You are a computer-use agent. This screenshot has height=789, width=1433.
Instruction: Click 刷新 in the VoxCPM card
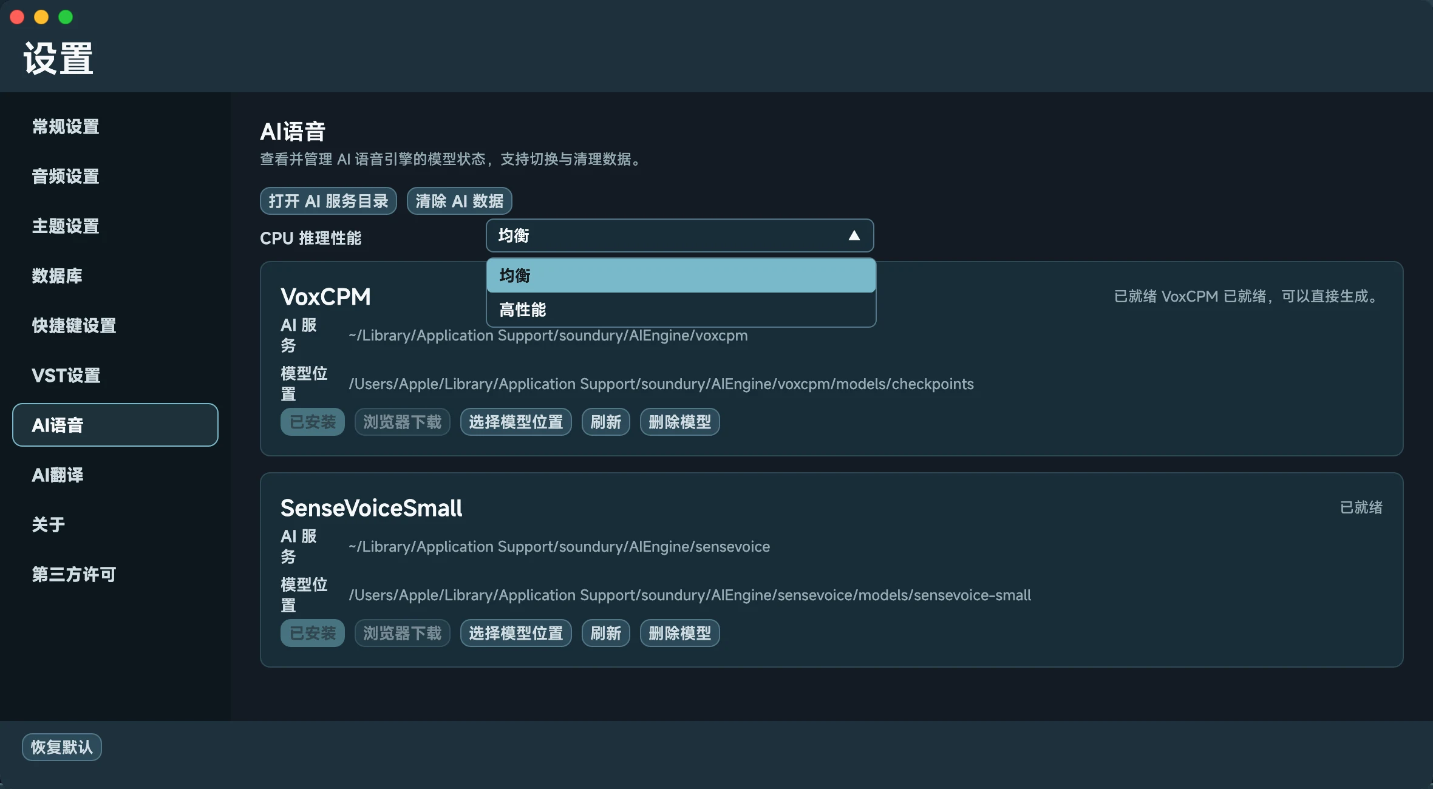[605, 422]
